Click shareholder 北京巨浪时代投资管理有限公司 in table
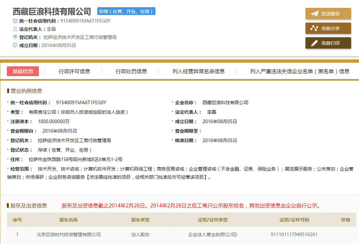 (68, 234)
